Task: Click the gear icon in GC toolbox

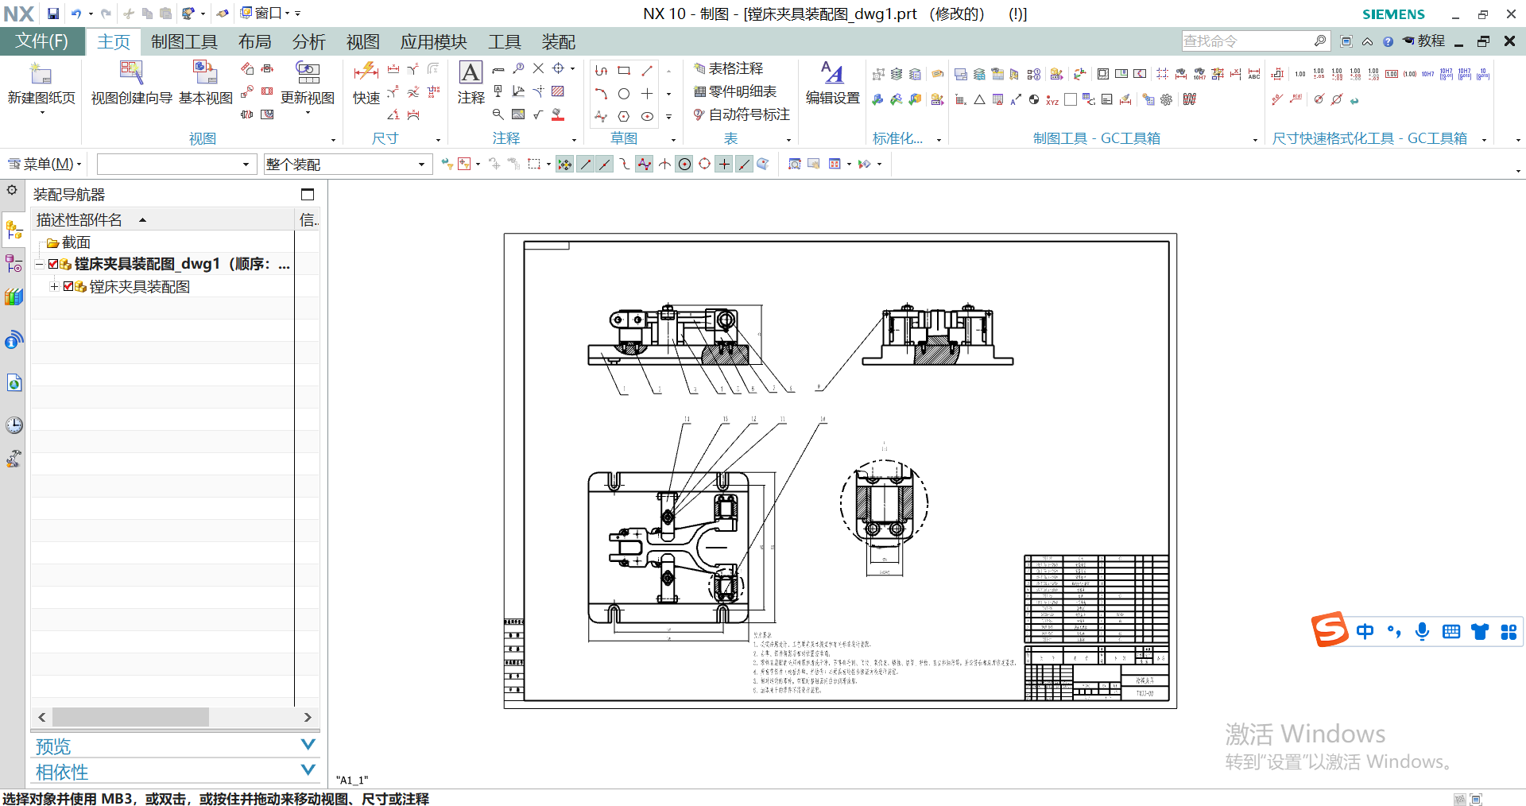Action: [1167, 100]
